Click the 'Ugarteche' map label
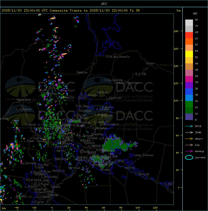 tap(62, 159)
